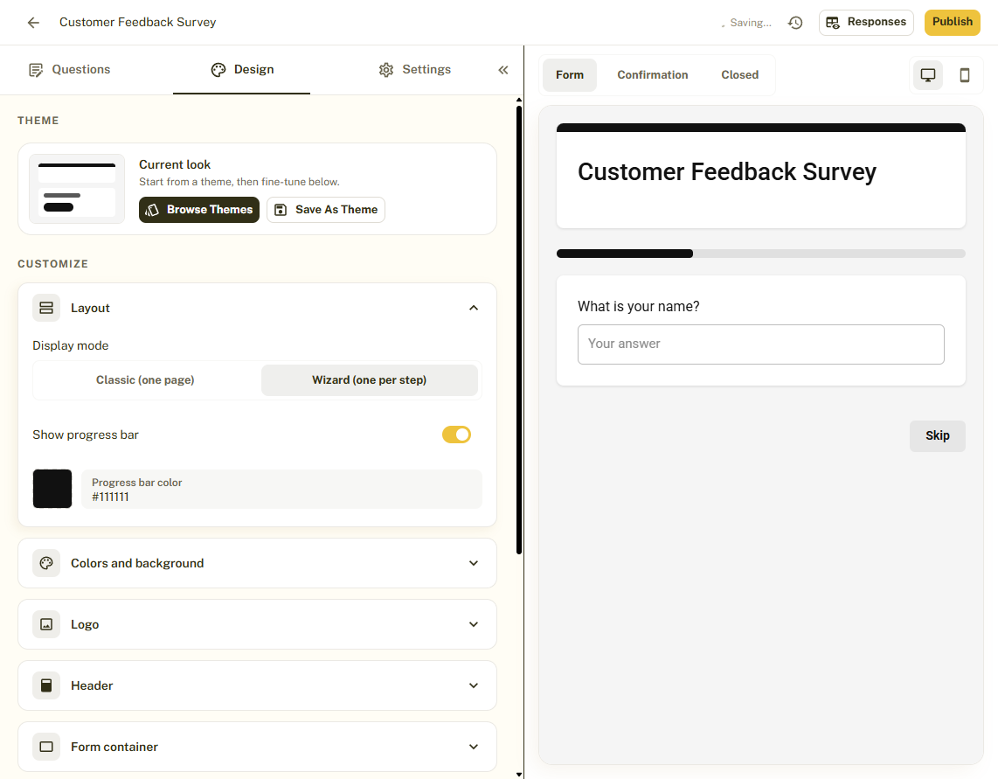Expand the Form container section

(474, 747)
